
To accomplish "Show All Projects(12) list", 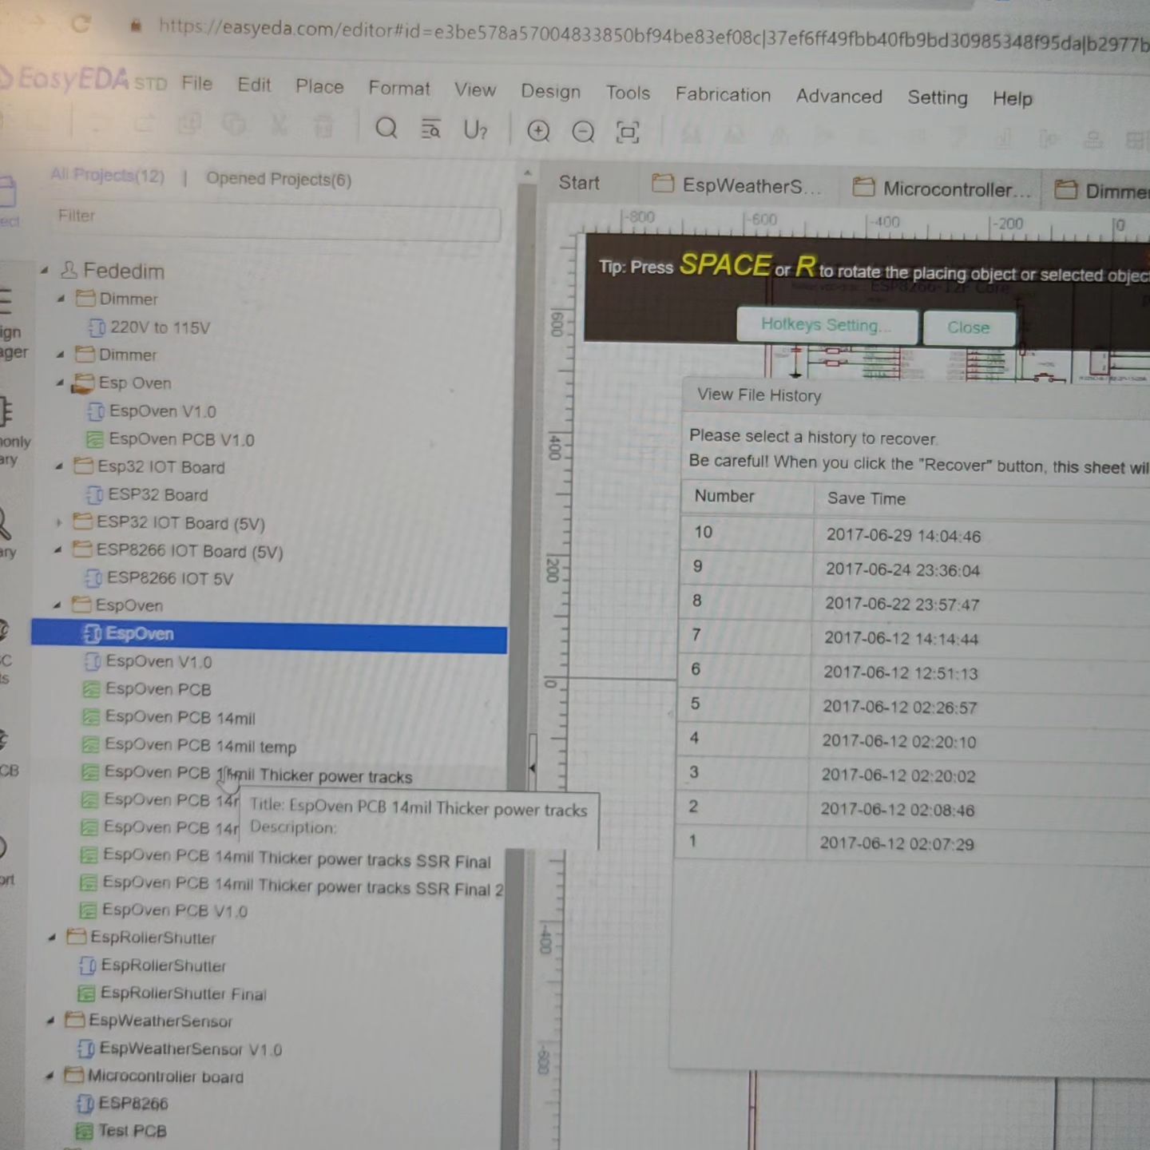I will click(x=107, y=175).
